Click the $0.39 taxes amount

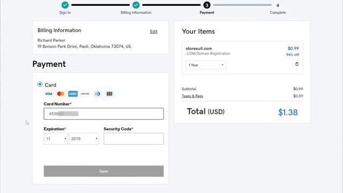coord(298,96)
